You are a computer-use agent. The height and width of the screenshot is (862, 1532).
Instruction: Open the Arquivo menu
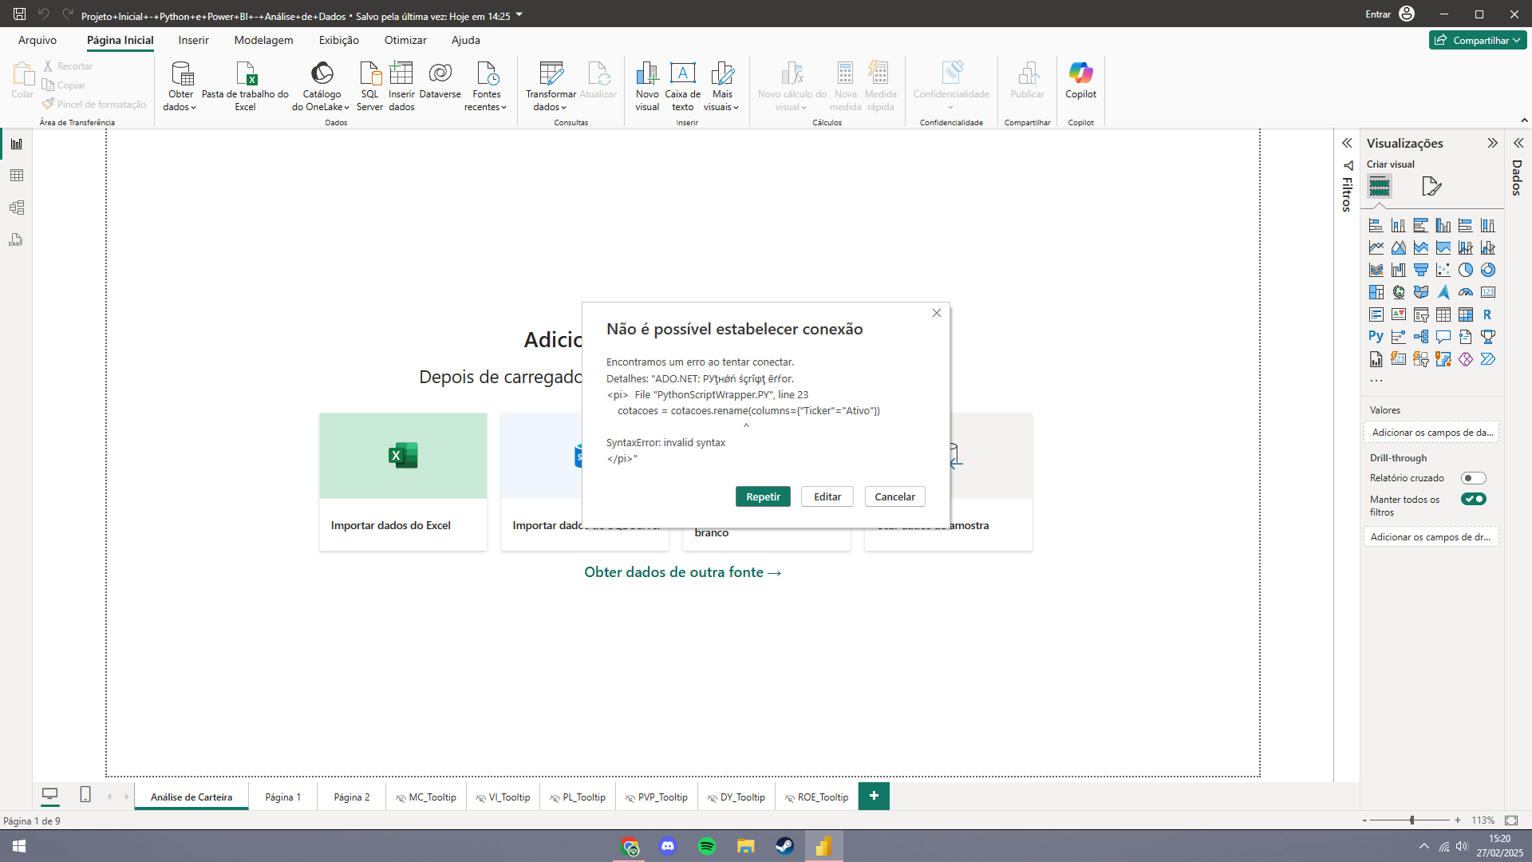coord(38,40)
